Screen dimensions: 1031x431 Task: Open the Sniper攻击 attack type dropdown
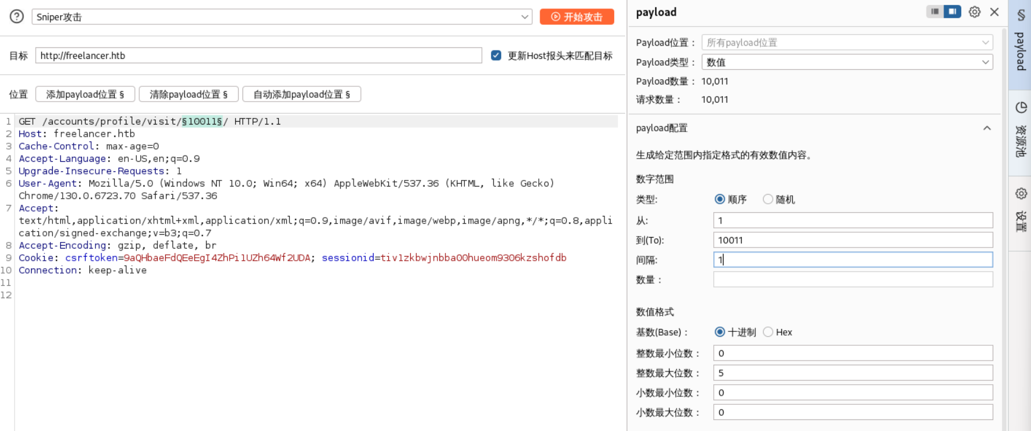coord(282,17)
